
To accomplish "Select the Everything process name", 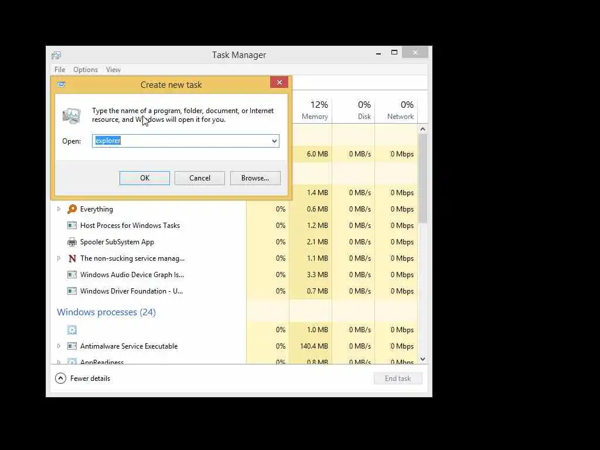I will pyautogui.click(x=97, y=209).
